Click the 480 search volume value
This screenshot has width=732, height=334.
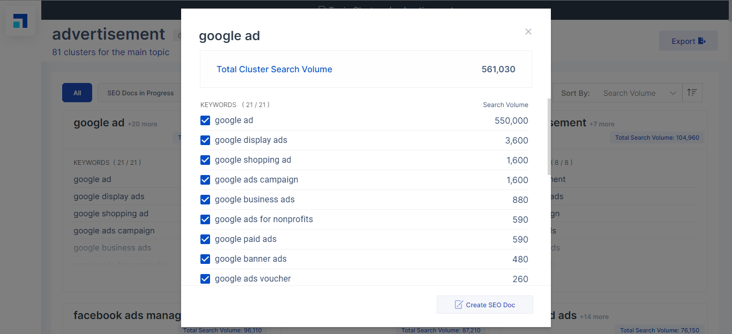(520, 260)
